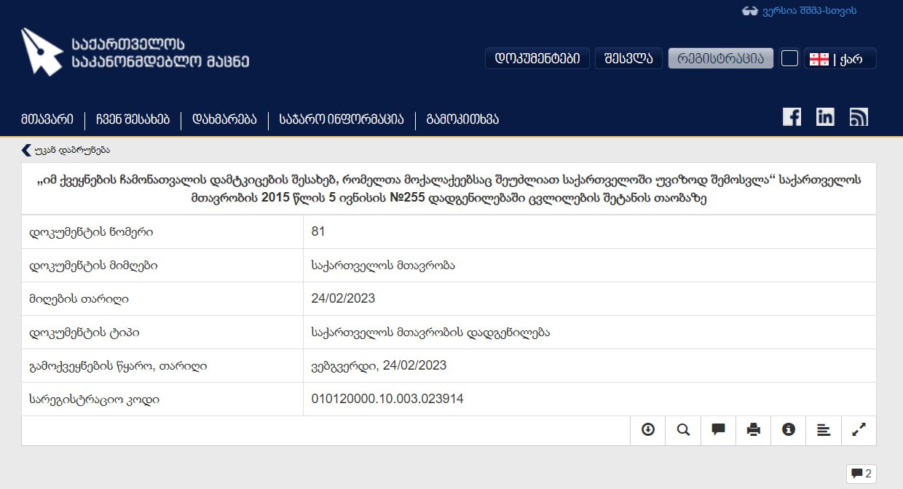This screenshot has height=489, width=903.
Task: Click the text alignment lines icon in toolbar
Action: click(824, 430)
